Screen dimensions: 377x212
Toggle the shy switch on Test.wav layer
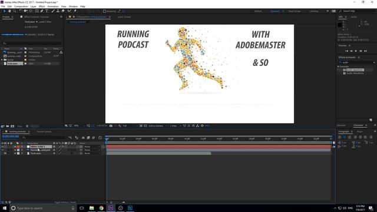pos(54,153)
